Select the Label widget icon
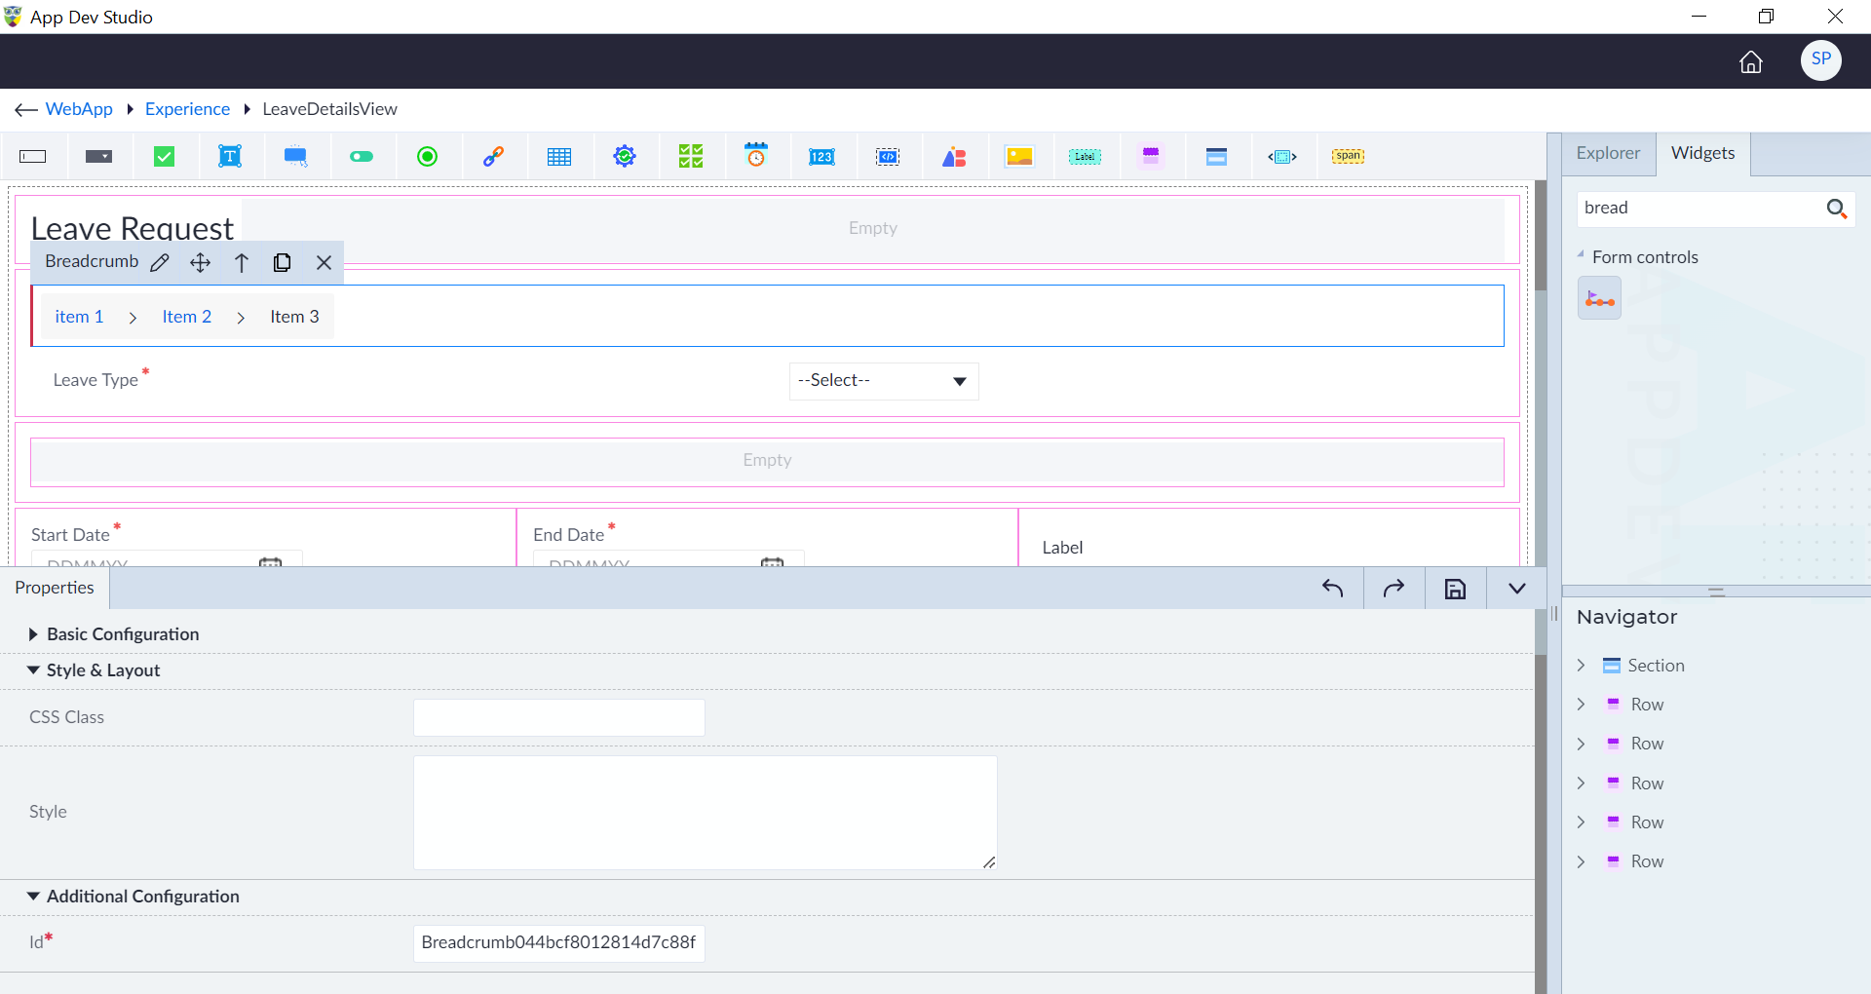The height and width of the screenshot is (994, 1871). [x=1085, y=157]
